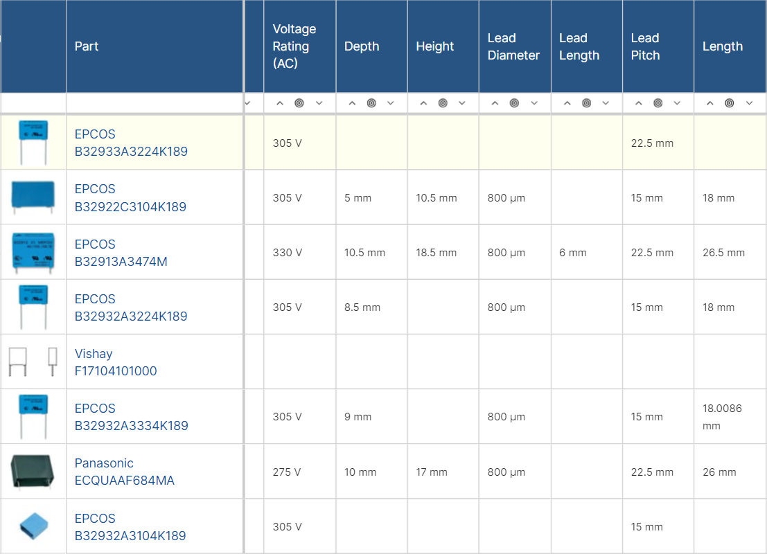
Task: Click Depth column filter target icon
Action: [371, 103]
